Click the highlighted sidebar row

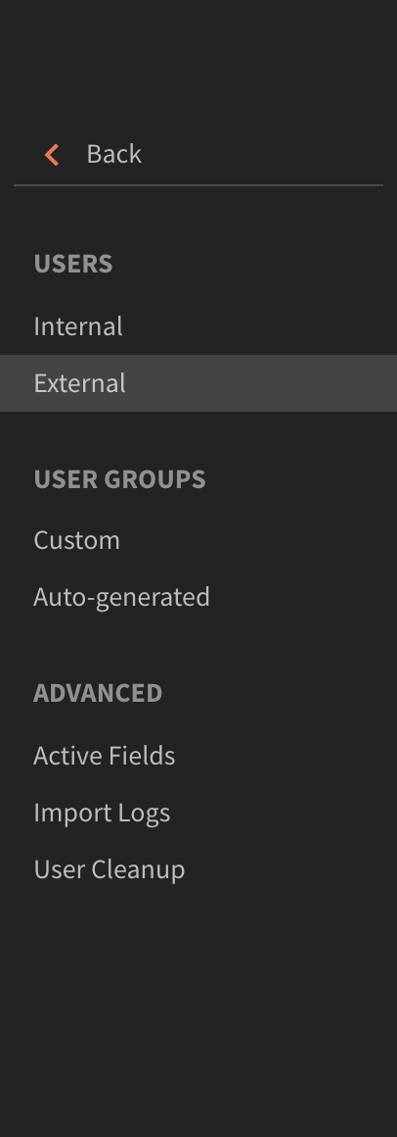[x=198, y=383]
